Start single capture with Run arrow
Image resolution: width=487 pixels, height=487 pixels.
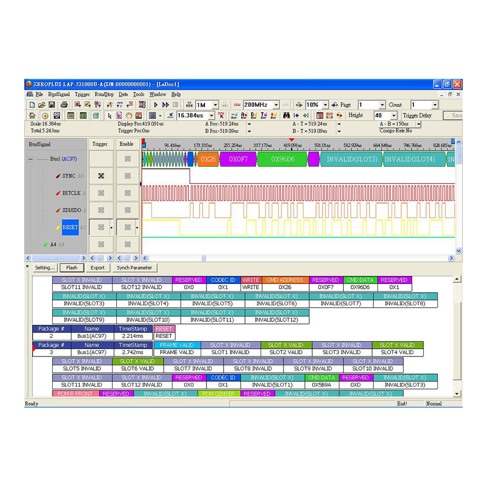click(156, 105)
